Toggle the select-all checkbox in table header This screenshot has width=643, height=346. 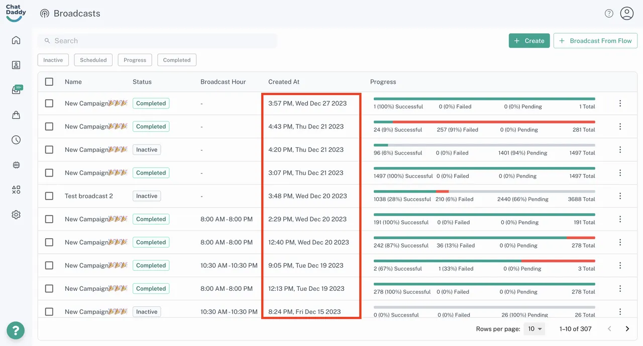[49, 82]
